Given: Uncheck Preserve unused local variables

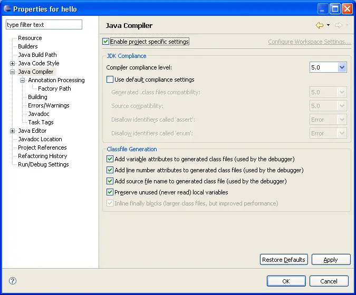Looking at the screenshot, I should coord(110,192).
